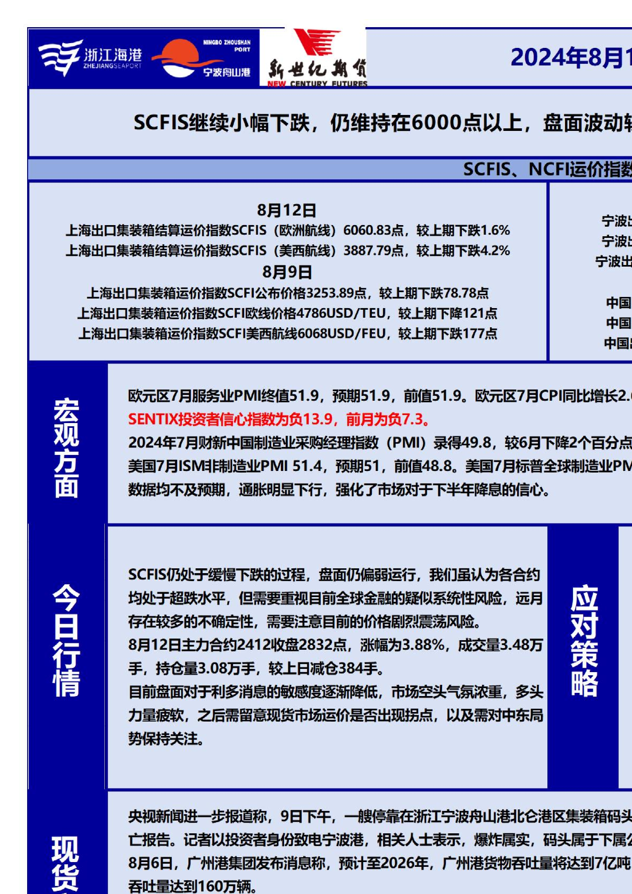Viewport: 632px width, 894px height.
Task: Select the SCFIS 欧洲航线 6060.83点 line
Action: 287,230
